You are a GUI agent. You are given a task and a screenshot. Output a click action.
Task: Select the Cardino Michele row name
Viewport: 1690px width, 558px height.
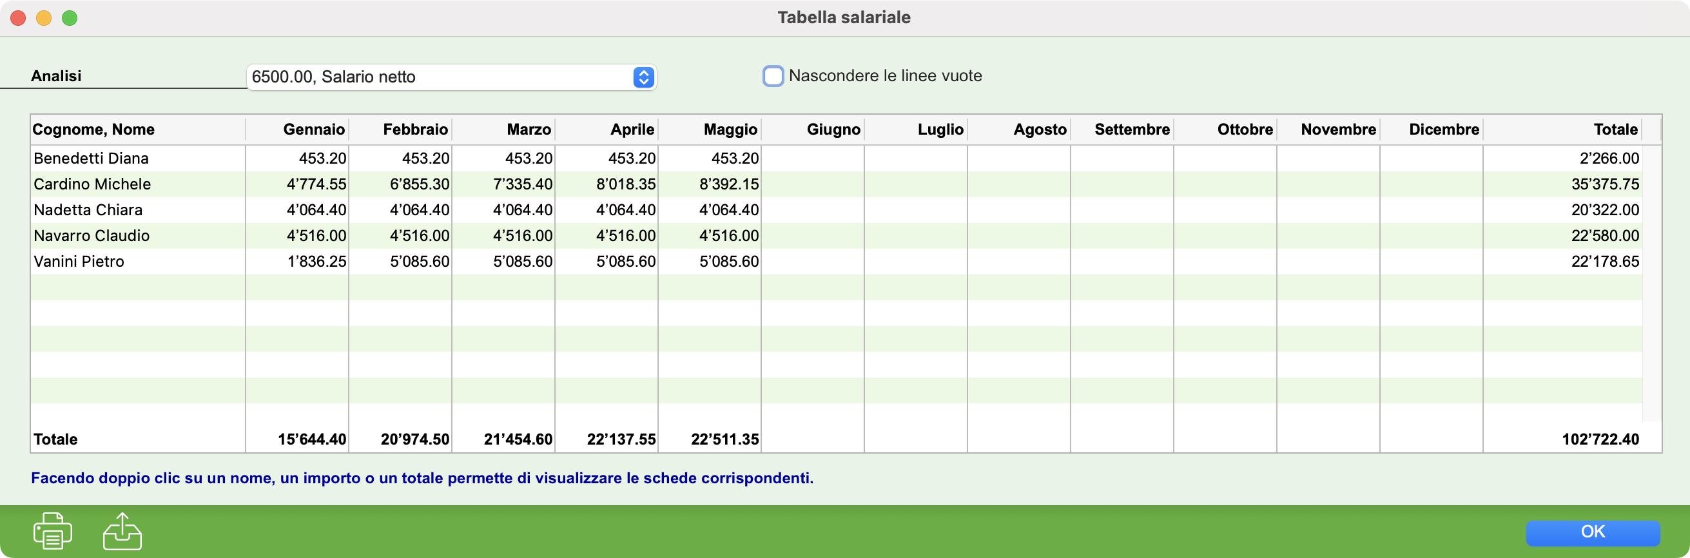click(x=93, y=184)
